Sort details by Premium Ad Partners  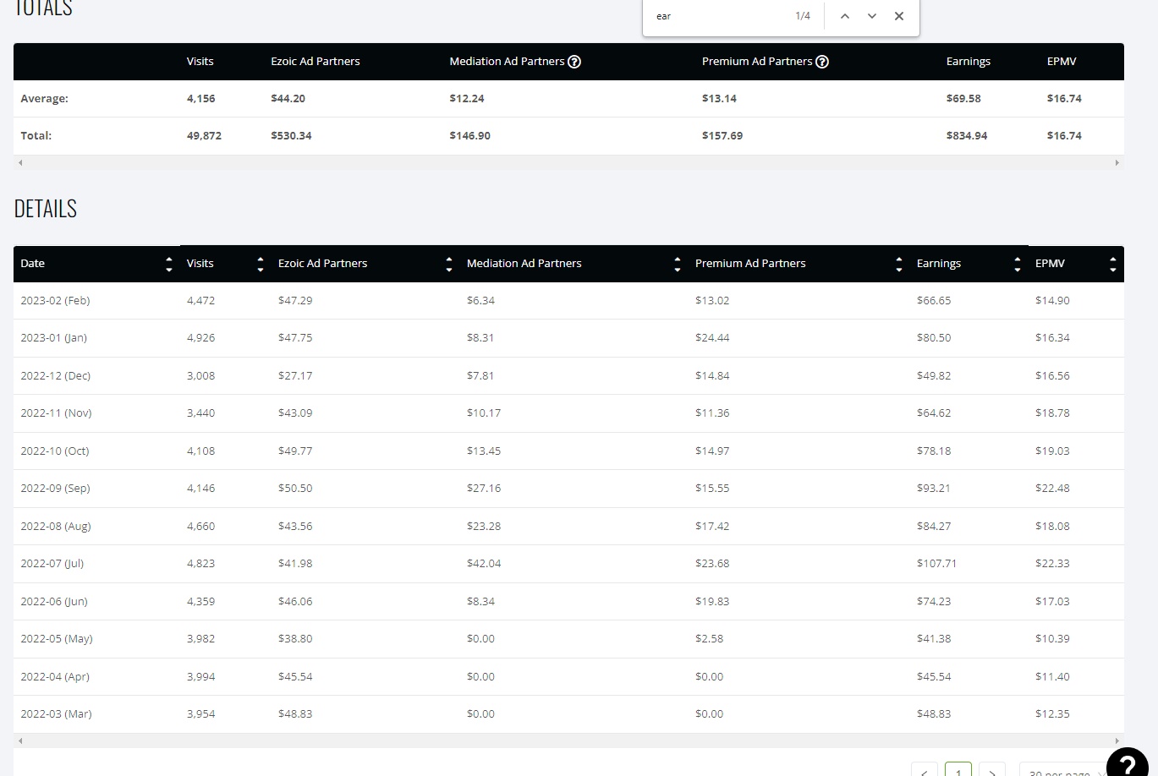pyautogui.click(x=899, y=264)
